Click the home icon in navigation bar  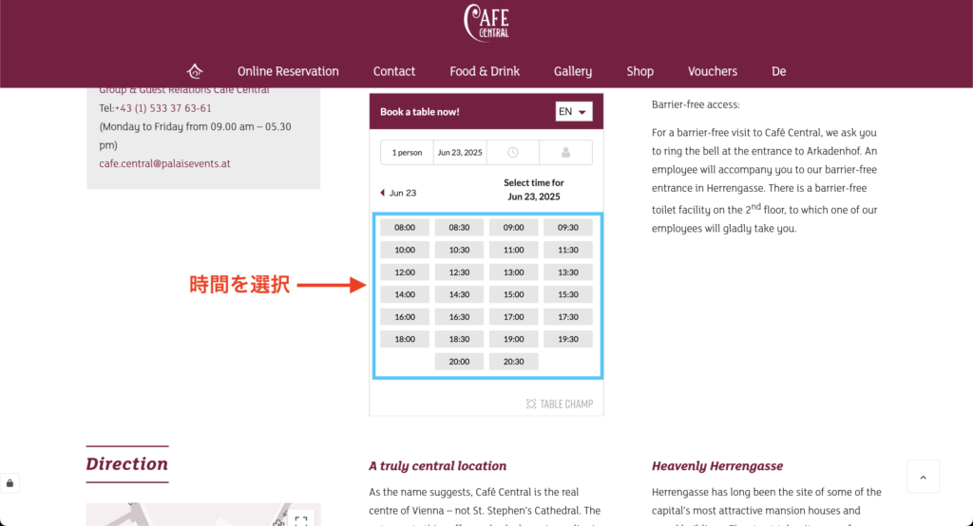pyautogui.click(x=195, y=71)
